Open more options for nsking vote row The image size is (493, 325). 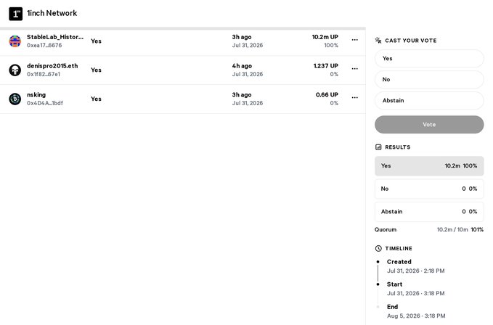(354, 98)
